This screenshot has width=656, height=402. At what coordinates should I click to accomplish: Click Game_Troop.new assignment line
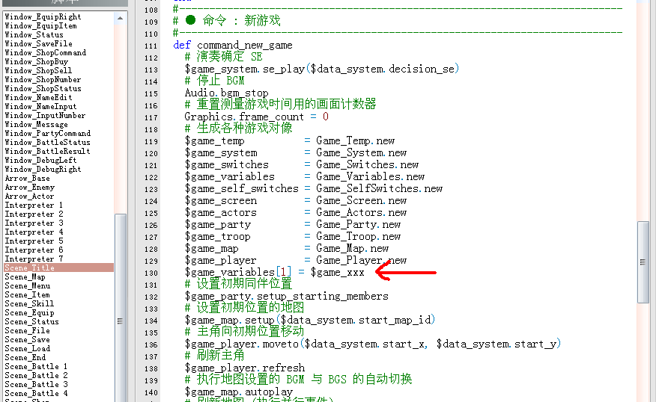293,237
